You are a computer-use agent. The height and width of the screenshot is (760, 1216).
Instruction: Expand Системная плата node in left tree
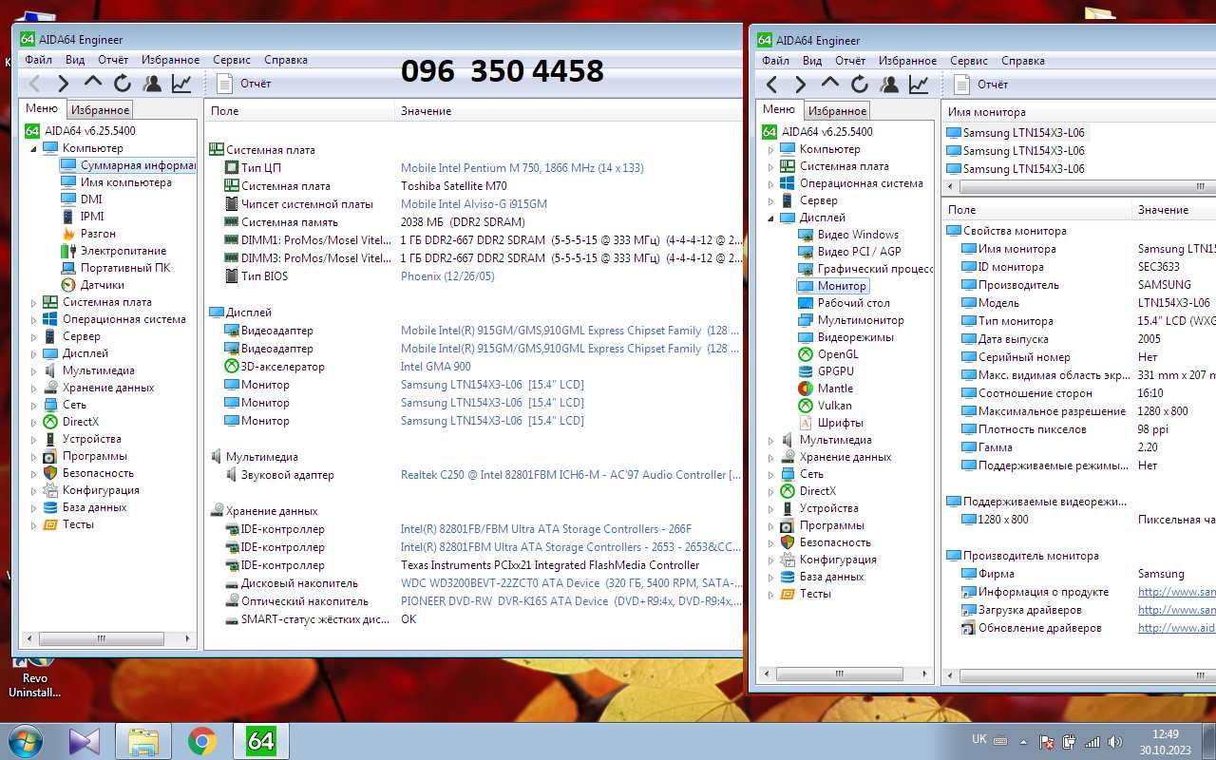(33, 302)
